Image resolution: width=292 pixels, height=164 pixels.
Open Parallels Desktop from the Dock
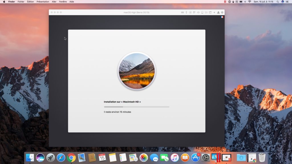(x=216, y=158)
